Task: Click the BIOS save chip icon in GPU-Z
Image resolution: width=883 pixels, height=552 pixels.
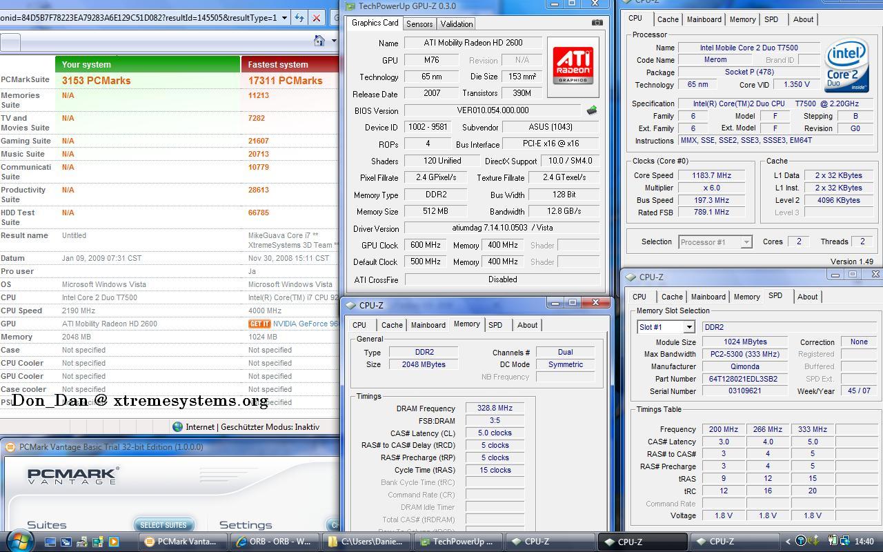Action: pos(592,110)
